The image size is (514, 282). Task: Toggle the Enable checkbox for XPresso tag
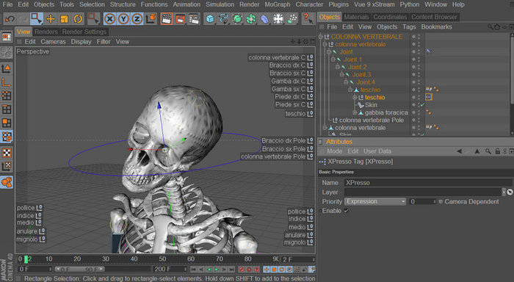pos(346,211)
